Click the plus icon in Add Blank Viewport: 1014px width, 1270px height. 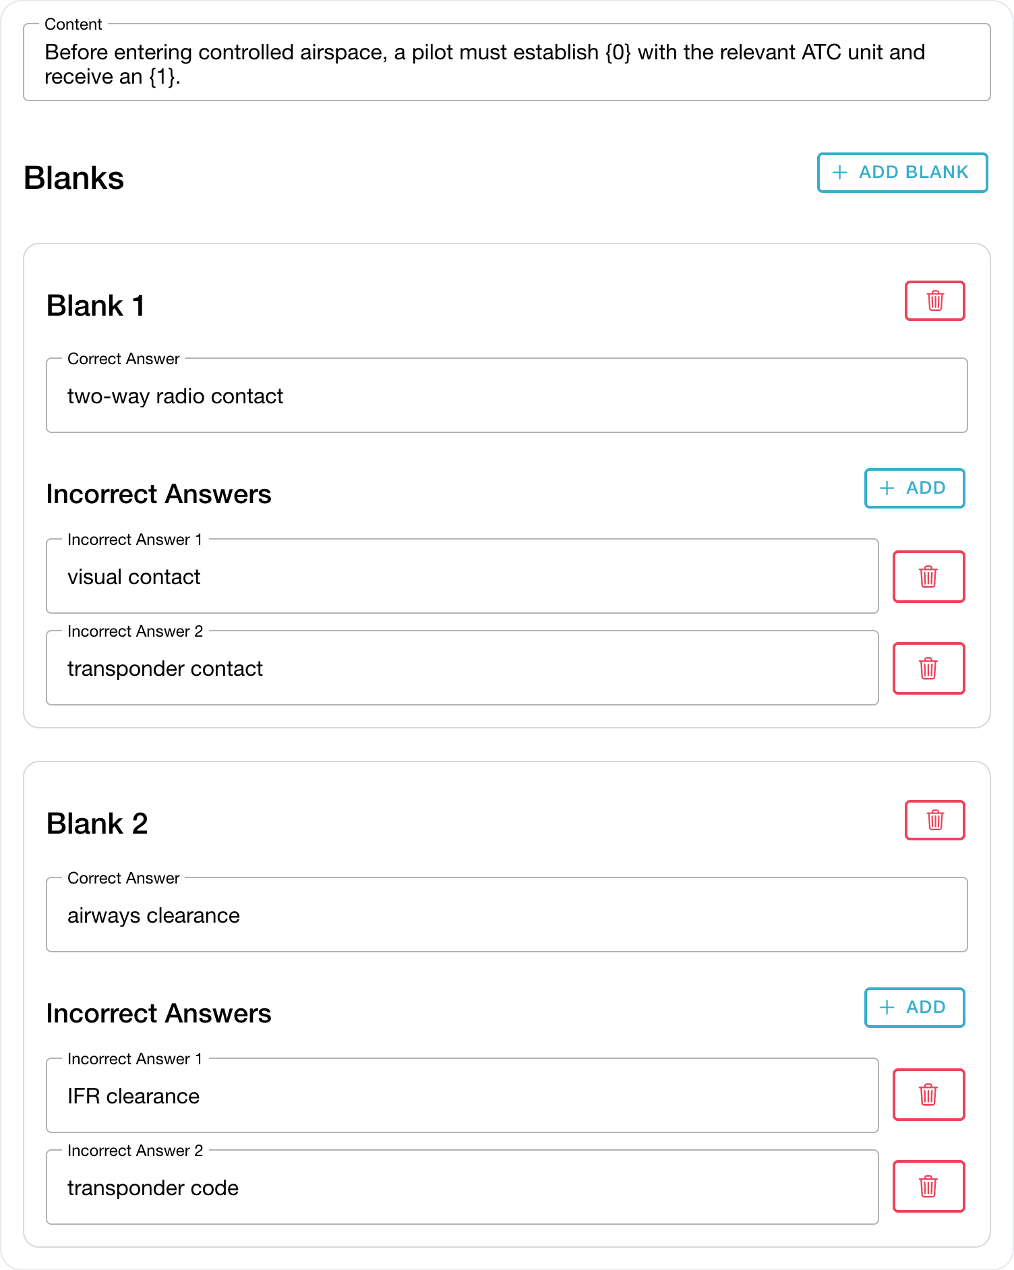(839, 173)
